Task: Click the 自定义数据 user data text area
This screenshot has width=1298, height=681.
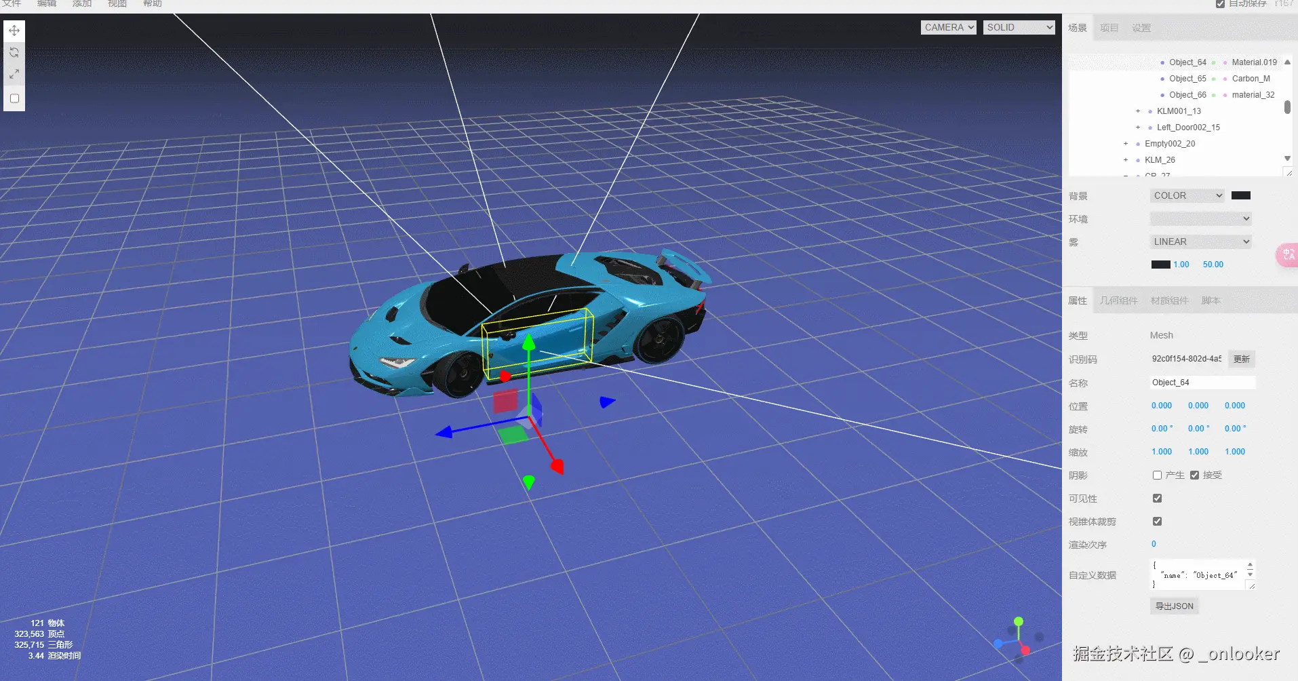Action: [x=1202, y=575]
